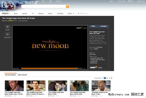Seek using the orange video progress bar
The width and height of the screenshot is (146, 98).
51,68
